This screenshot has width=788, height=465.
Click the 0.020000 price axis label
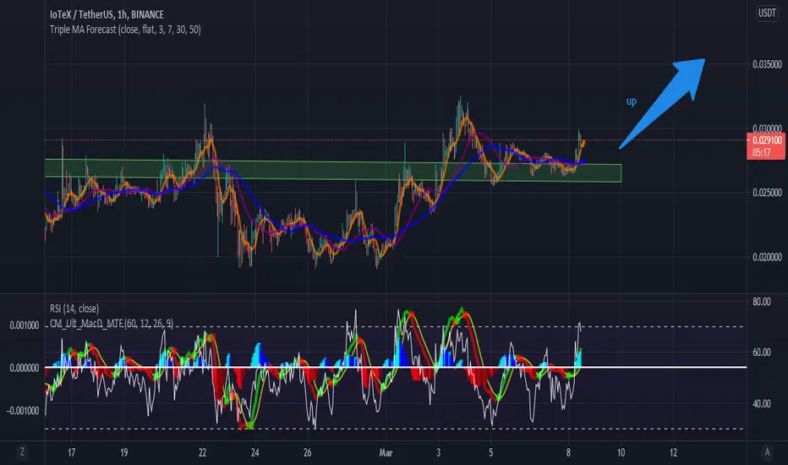coord(767,257)
